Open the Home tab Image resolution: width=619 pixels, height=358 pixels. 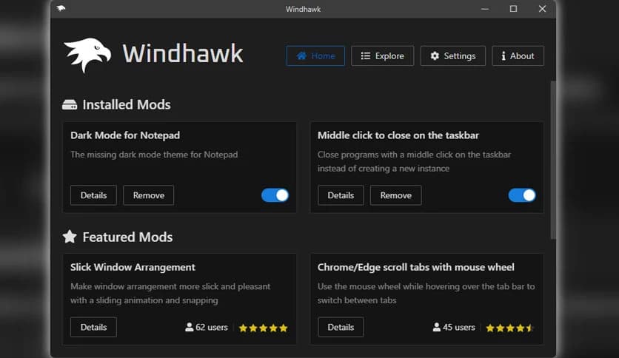click(315, 56)
